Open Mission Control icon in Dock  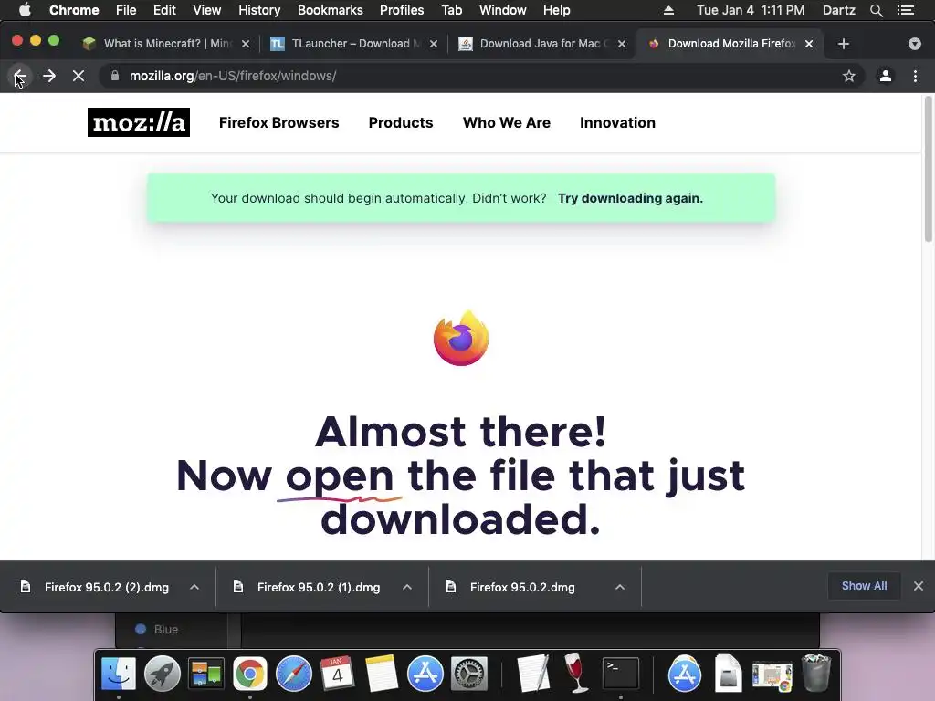(205, 674)
